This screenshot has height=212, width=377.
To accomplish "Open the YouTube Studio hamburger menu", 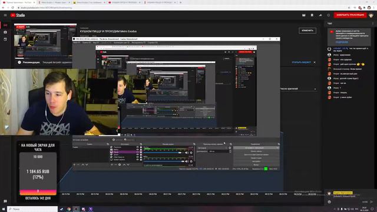I will [x=5, y=15].
